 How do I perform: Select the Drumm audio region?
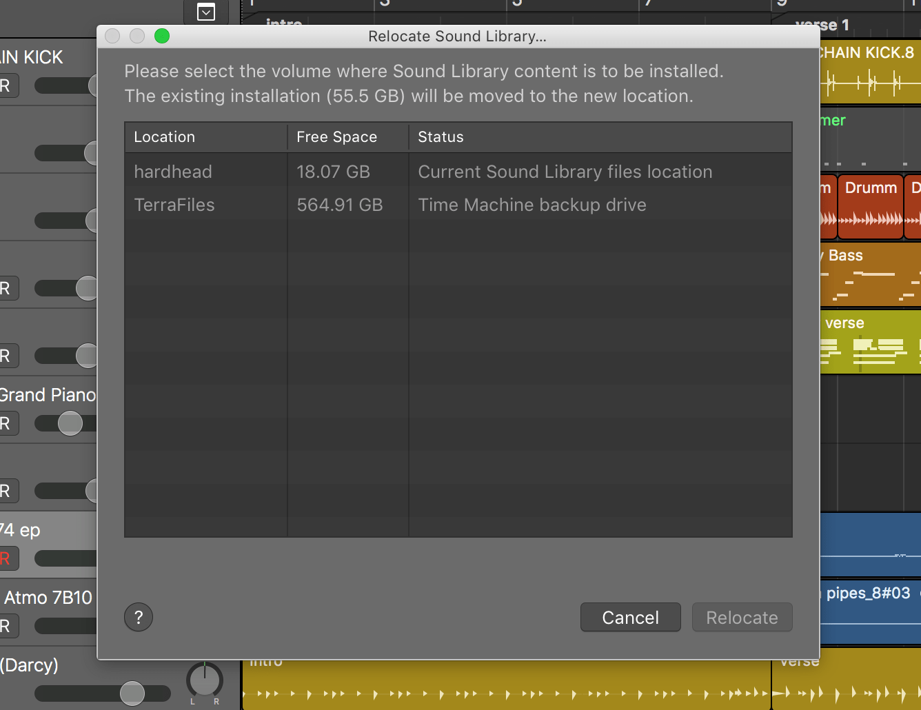pyautogui.click(x=870, y=206)
